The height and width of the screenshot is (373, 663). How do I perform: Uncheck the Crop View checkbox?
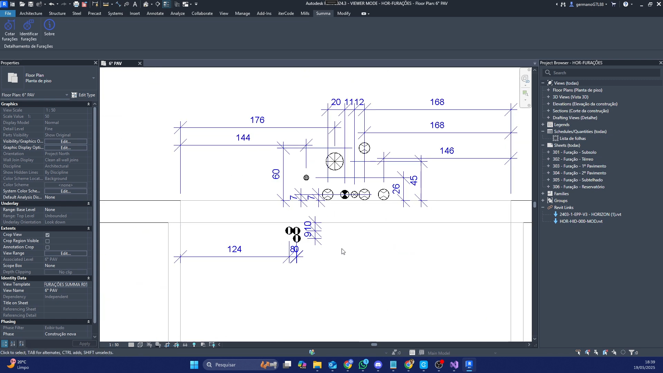pos(48,235)
